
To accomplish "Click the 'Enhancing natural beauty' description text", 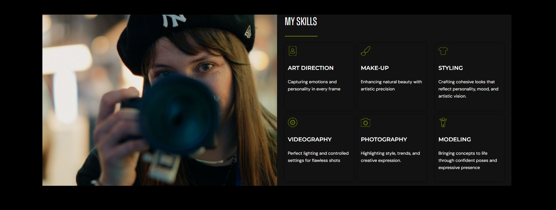I will (391, 85).
